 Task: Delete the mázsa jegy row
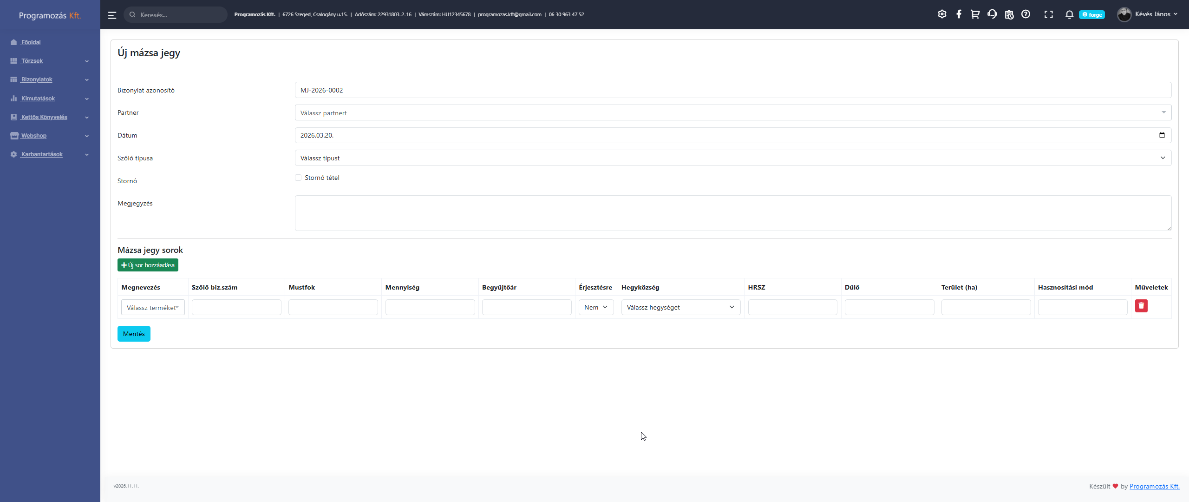tap(1141, 306)
